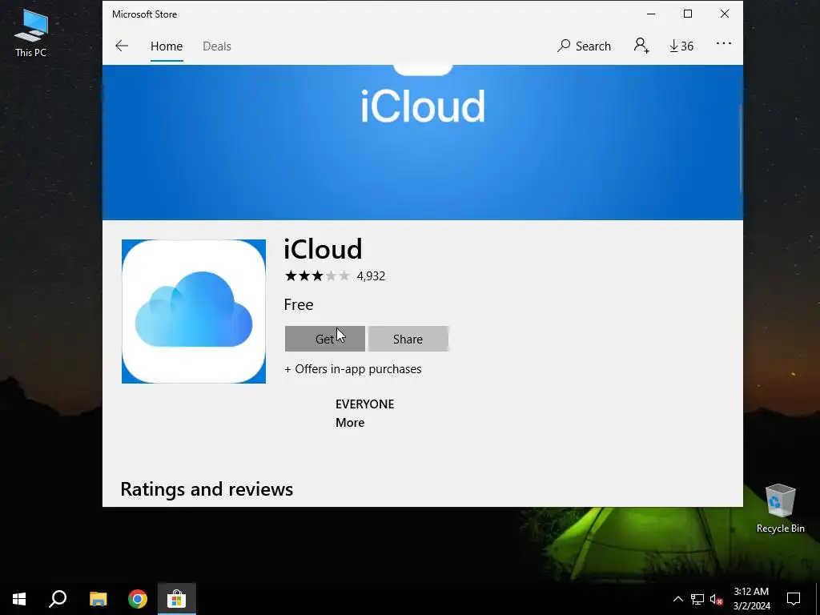Select the This PC desktop icon
This screenshot has width=820, height=615.
(x=31, y=32)
